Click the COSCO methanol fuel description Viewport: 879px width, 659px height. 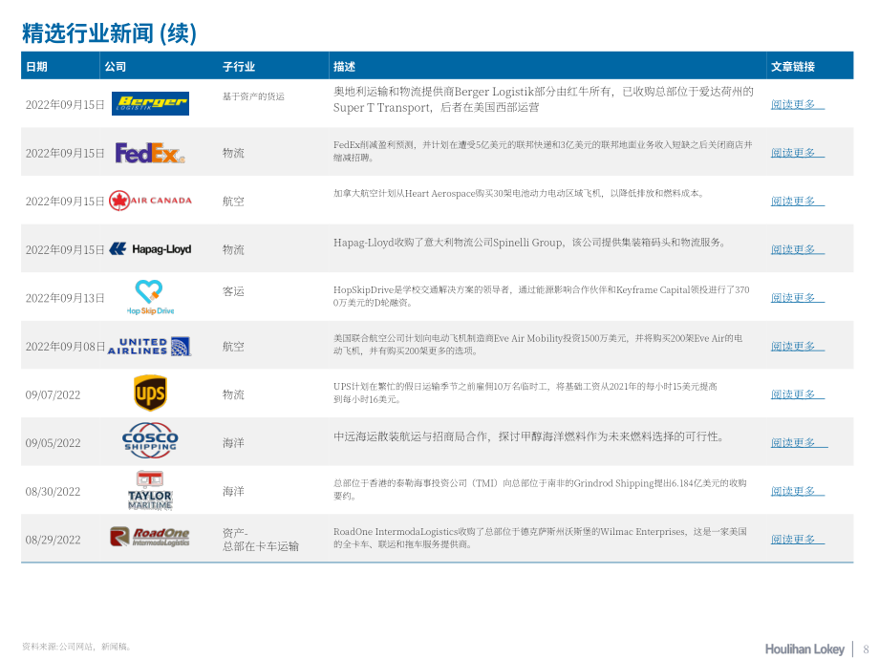[x=528, y=436]
